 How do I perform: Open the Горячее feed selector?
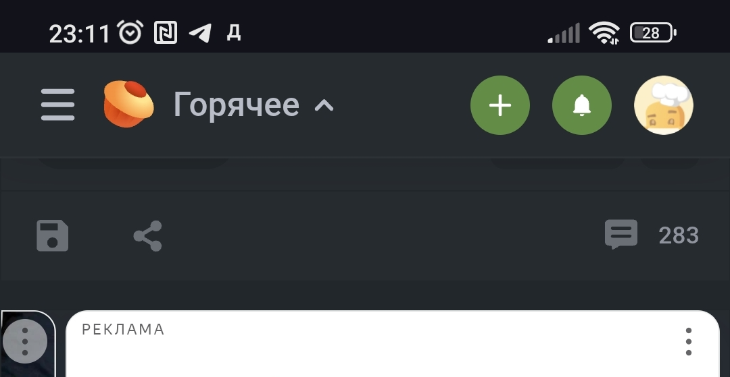pos(237,105)
